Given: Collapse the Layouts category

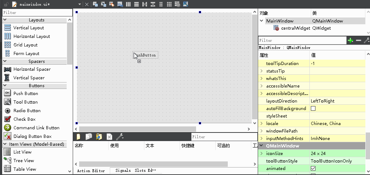Looking at the screenshot, I should click(5, 20).
